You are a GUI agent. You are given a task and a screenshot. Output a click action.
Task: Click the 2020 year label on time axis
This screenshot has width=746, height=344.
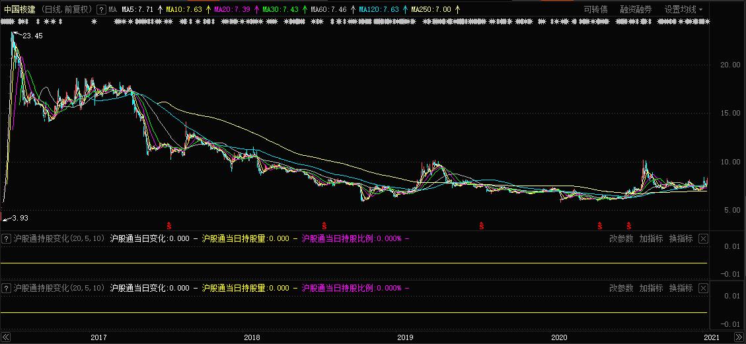pyautogui.click(x=559, y=338)
